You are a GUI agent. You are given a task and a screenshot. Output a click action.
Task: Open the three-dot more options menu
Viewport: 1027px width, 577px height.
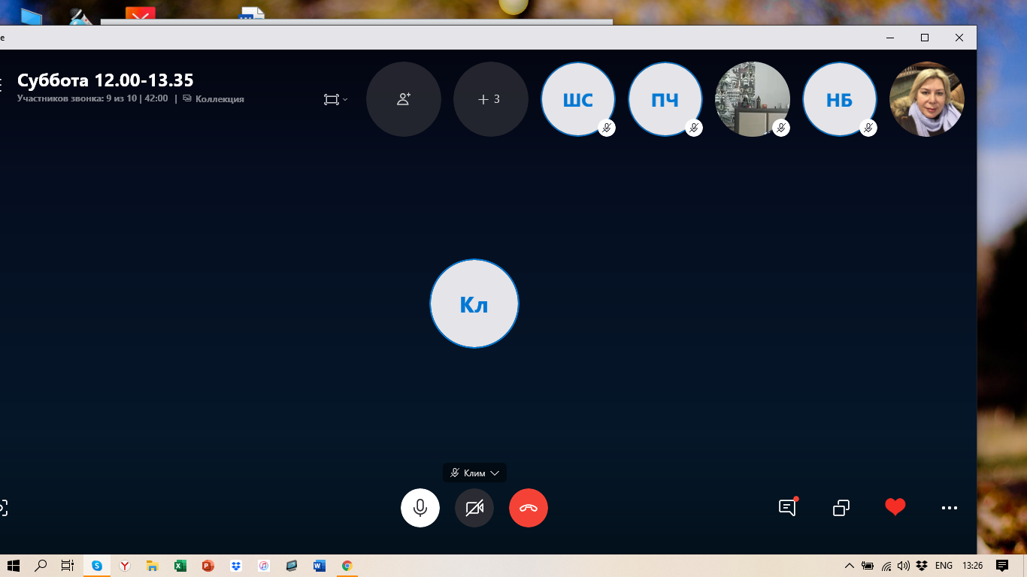[x=950, y=508]
